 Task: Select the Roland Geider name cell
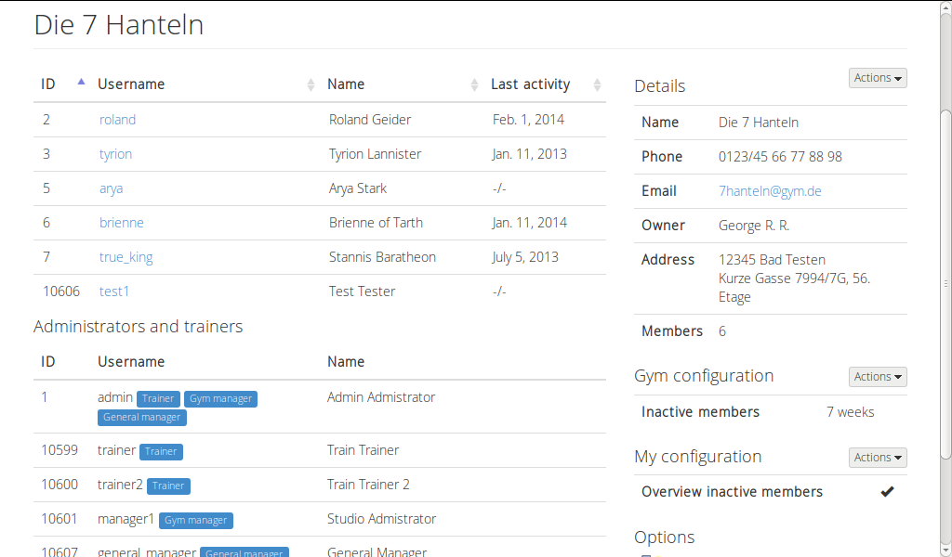point(370,120)
